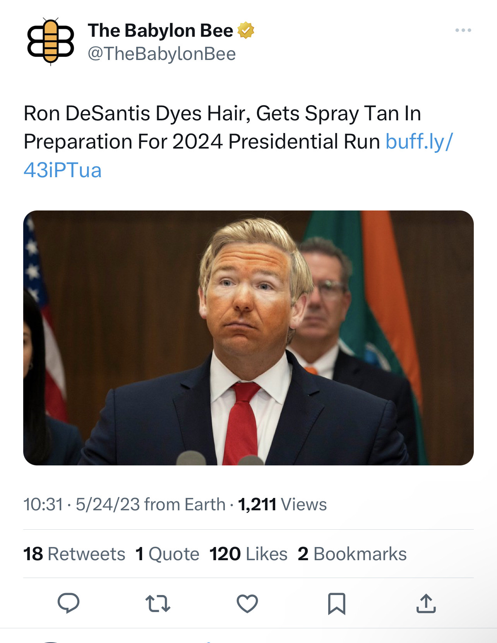Like the tweet with heart icon
Viewport: 497px width, 643px height.
[x=247, y=604]
